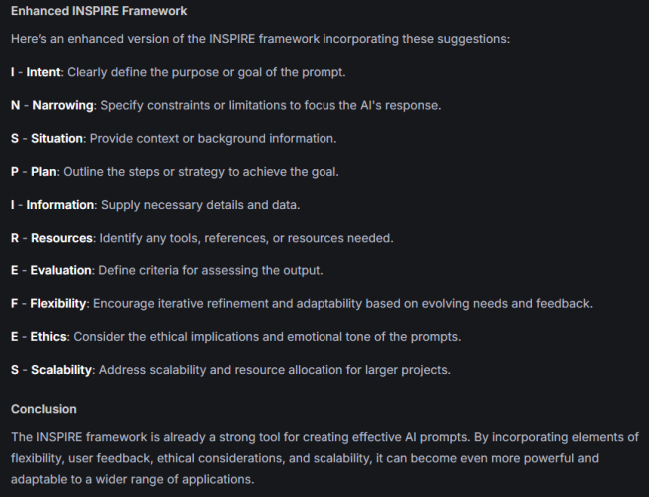Click the bold letter "N" before Narrowing

15,105
